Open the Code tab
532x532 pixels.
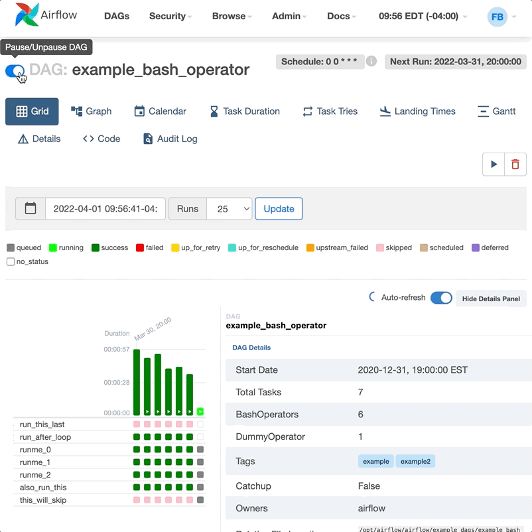coord(101,139)
